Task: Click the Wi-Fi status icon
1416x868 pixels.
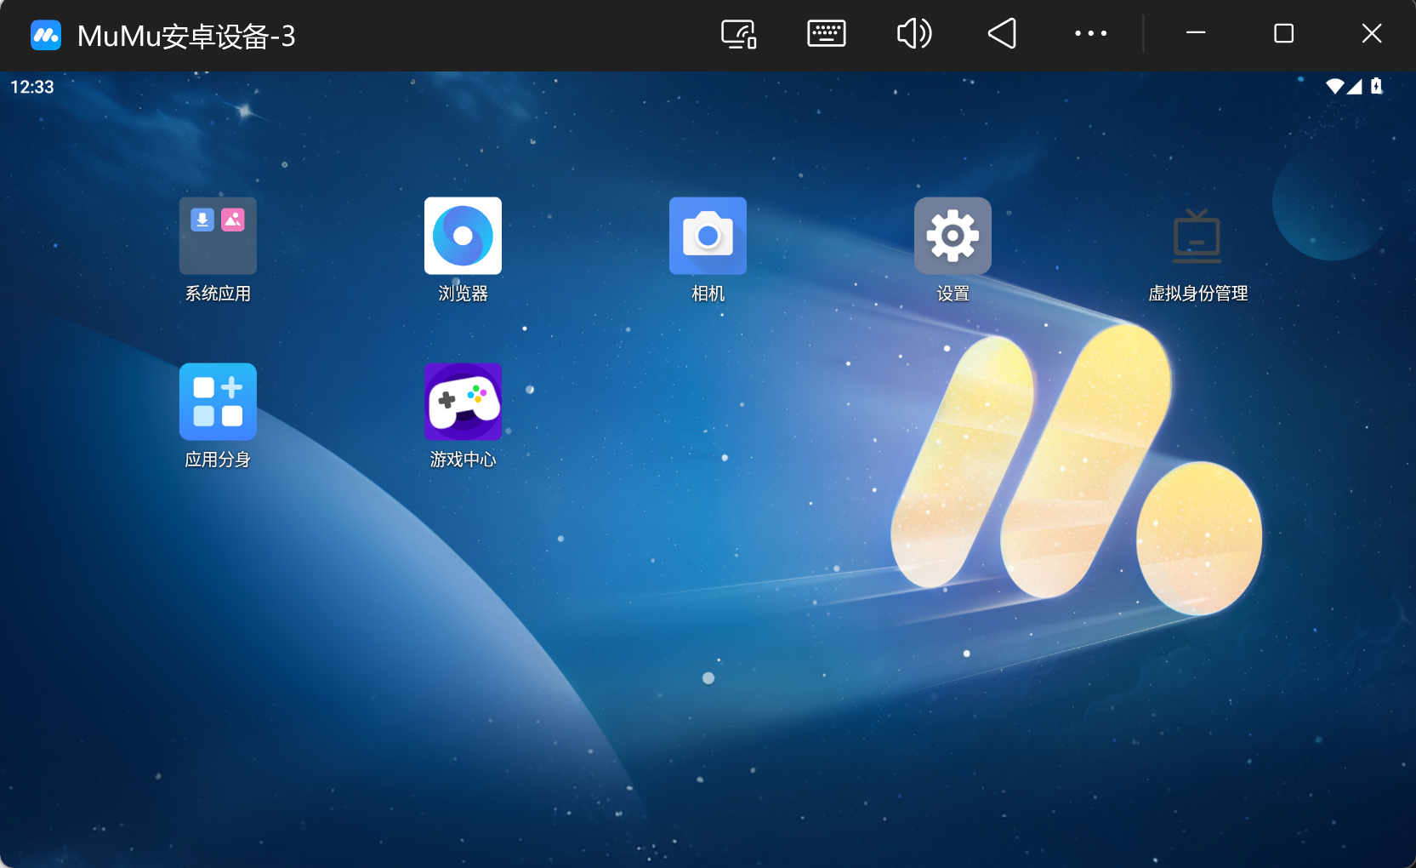Action: 1334,86
